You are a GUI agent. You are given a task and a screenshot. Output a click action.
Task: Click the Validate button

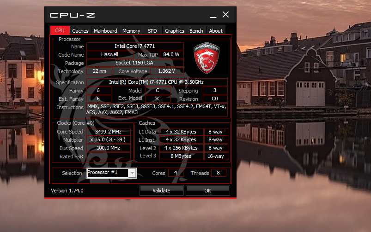pos(161,191)
